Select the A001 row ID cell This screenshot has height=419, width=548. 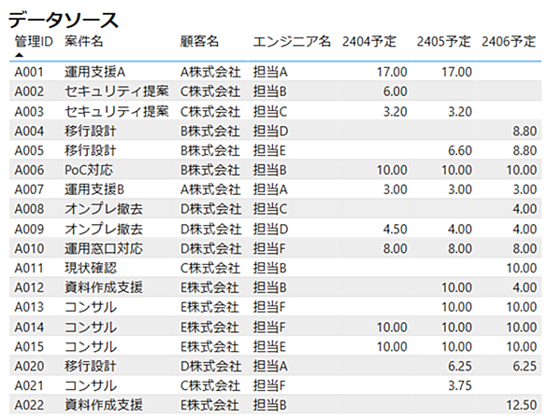point(29,72)
